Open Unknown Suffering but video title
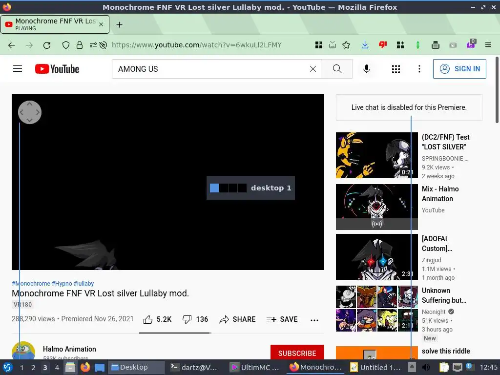500x375 pixels. click(444, 295)
